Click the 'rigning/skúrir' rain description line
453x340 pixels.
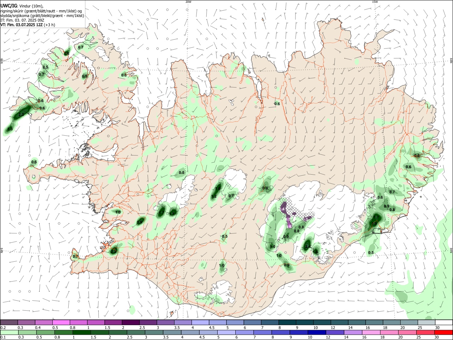coord(41,11)
